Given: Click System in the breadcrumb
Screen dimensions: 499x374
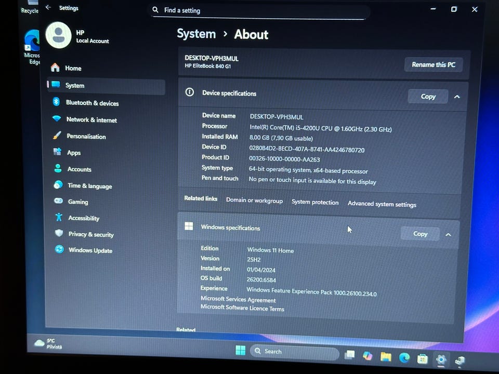Looking at the screenshot, I should (x=196, y=33).
